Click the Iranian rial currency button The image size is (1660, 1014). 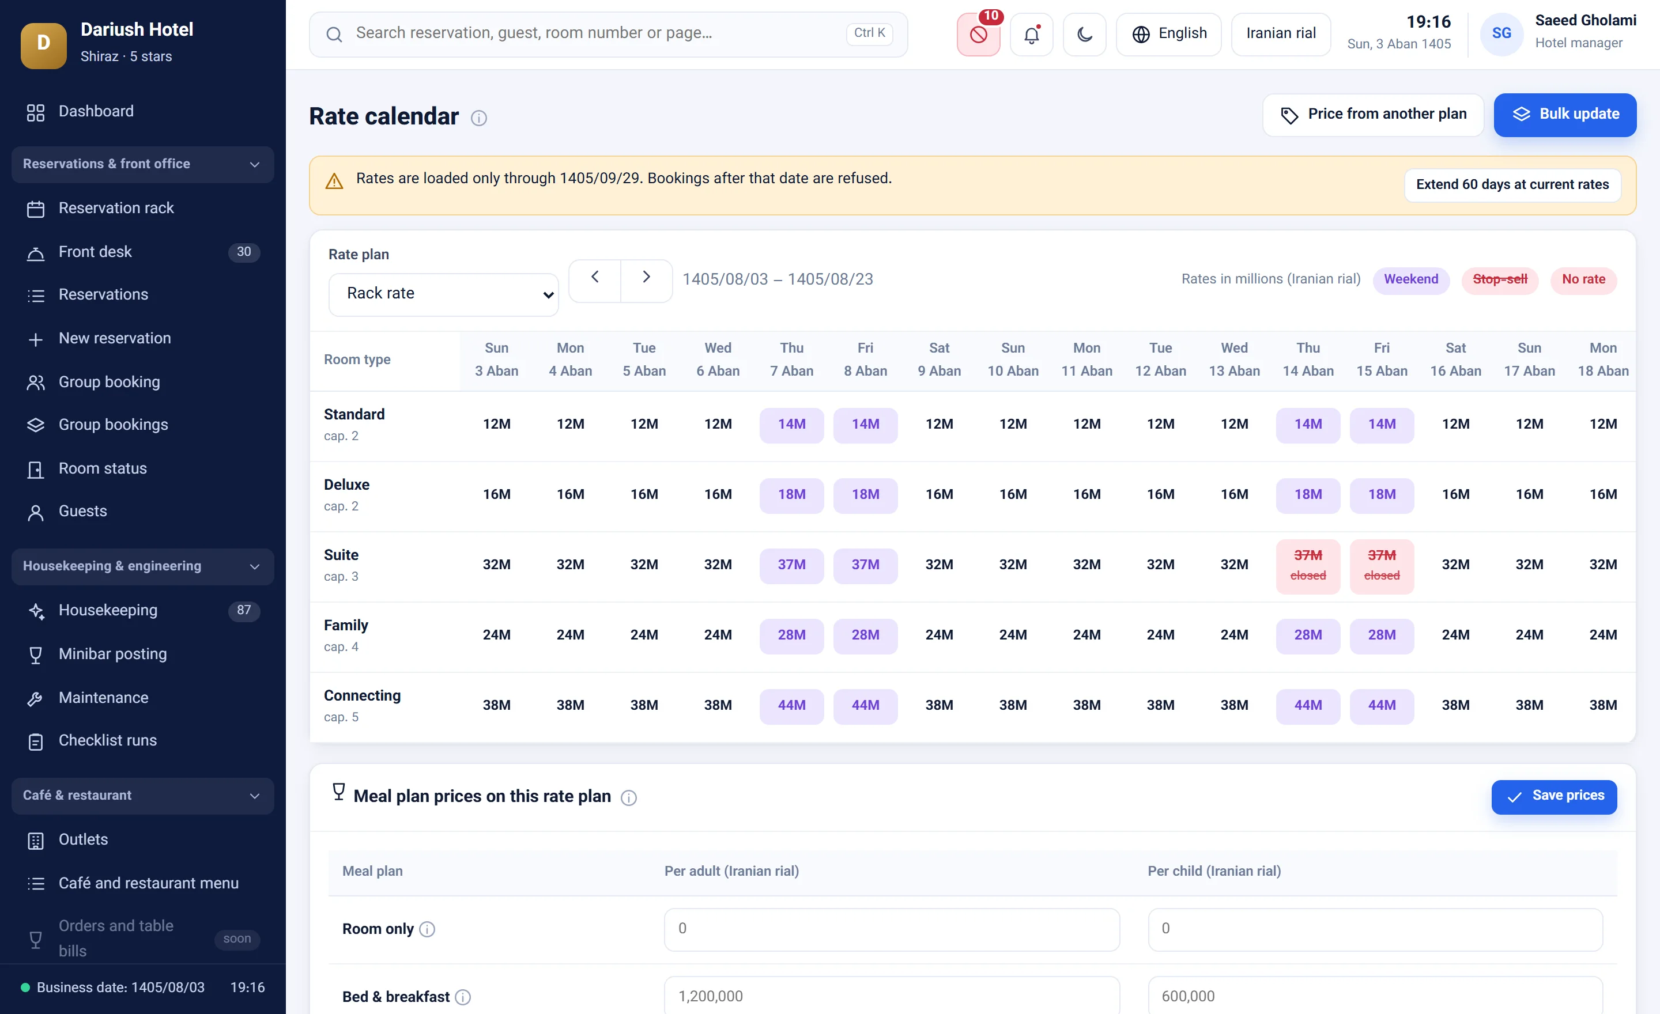click(1280, 35)
